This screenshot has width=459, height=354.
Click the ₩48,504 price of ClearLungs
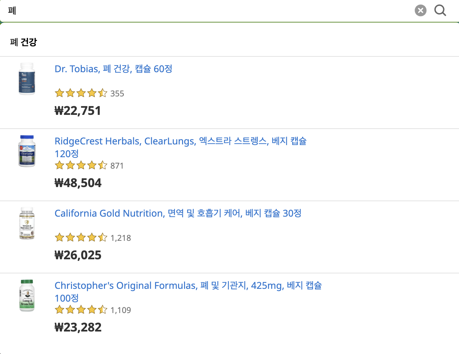click(x=78, y=183)
